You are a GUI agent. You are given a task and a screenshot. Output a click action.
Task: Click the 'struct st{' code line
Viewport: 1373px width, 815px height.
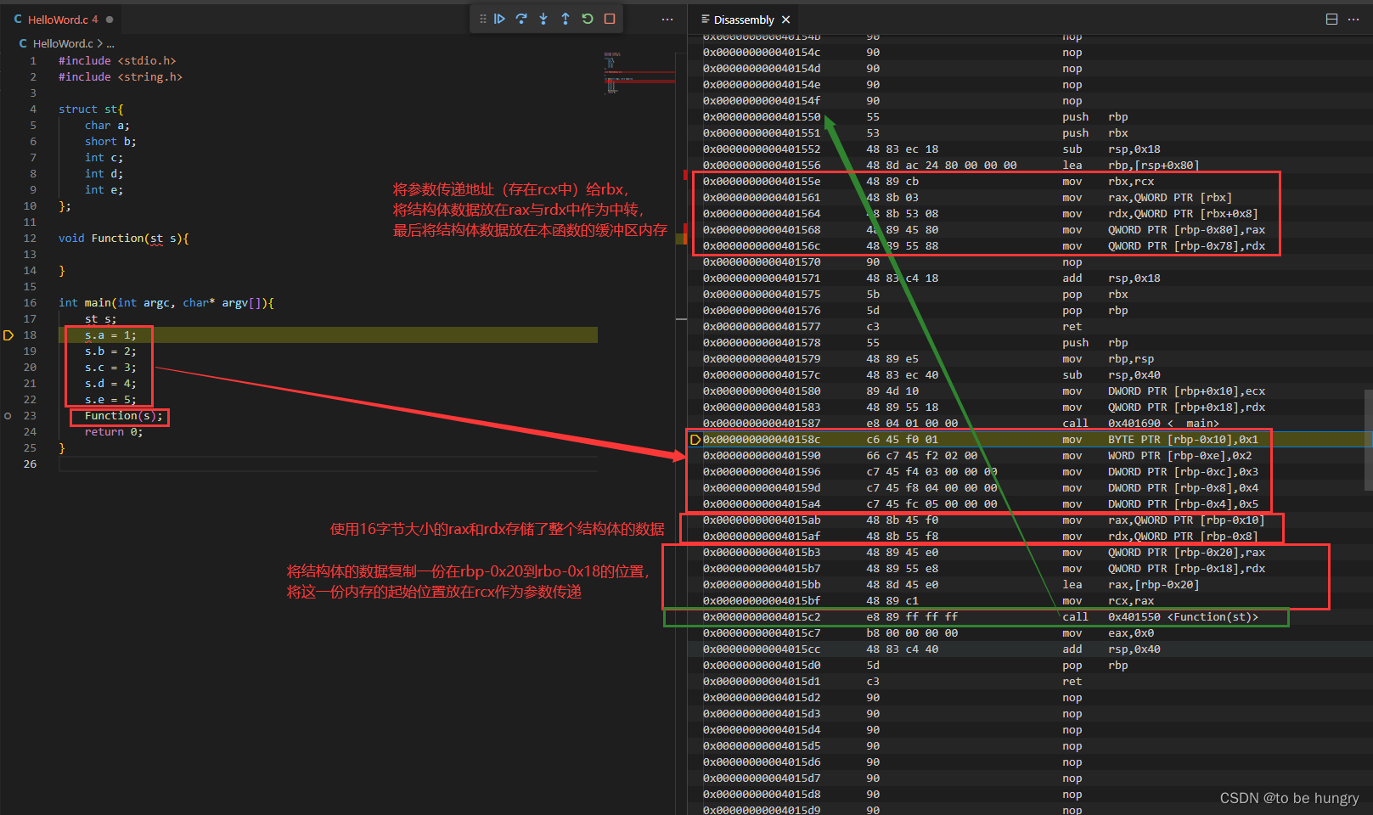coord(91,110)
